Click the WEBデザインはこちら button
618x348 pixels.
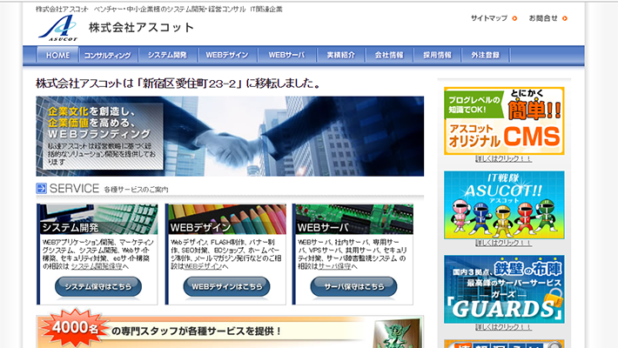[x=226, y=286]
